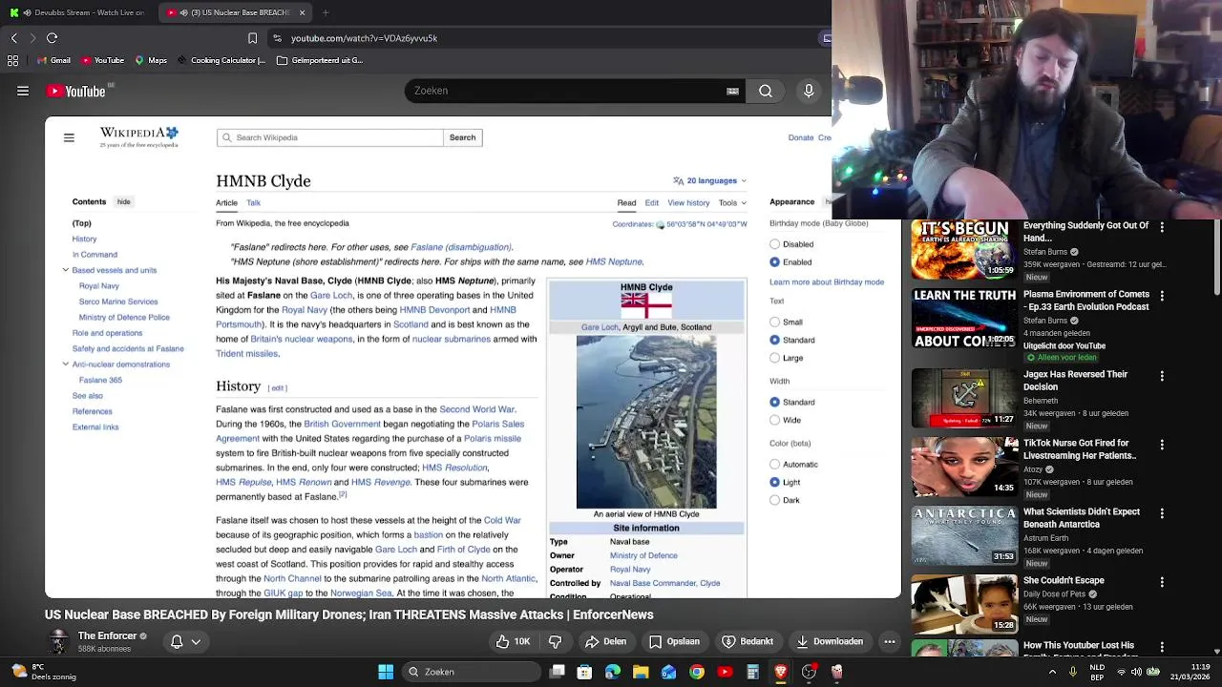Open options menu for Jagex video
Viewport: 1222px width, 687px height.
pyautogui.click(x=1162, y=376)
